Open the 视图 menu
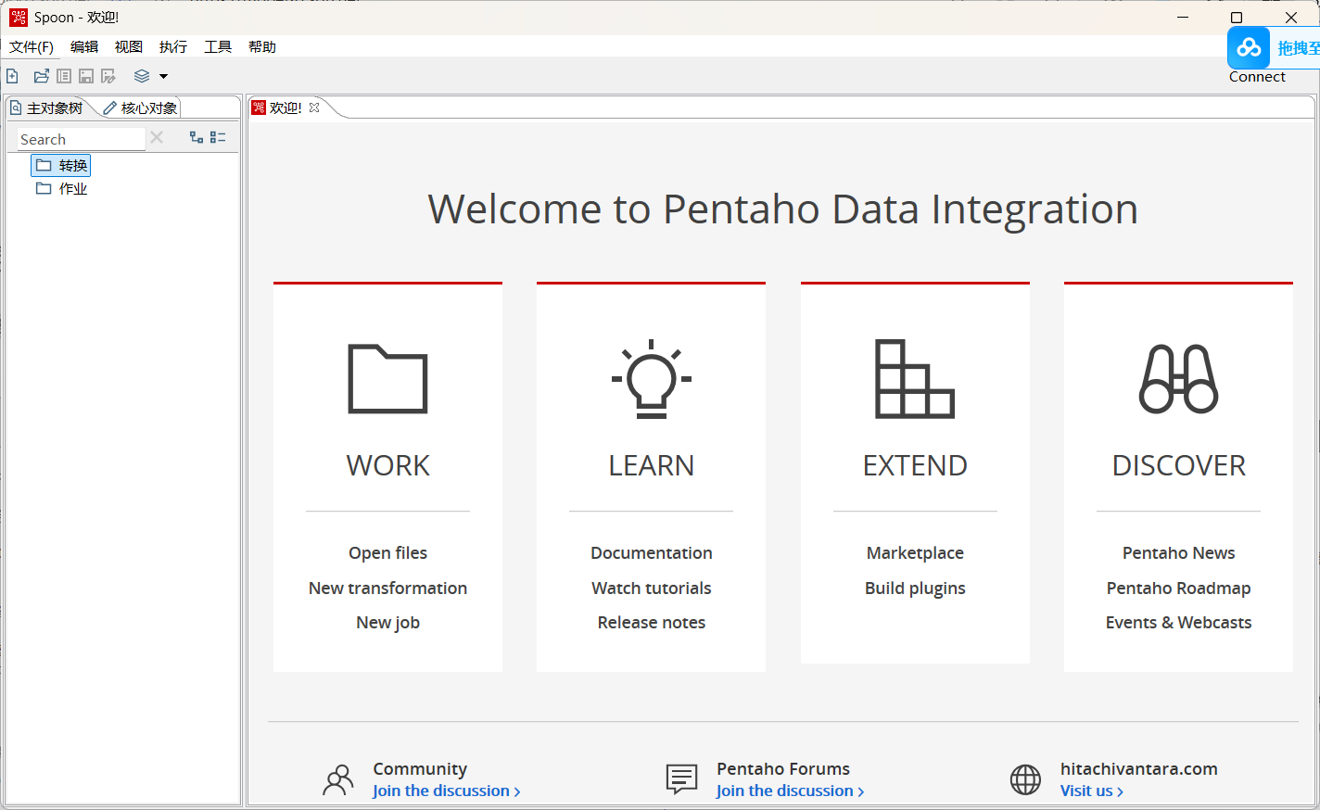The image size is (1320, 810). click(x=129, y=46)
